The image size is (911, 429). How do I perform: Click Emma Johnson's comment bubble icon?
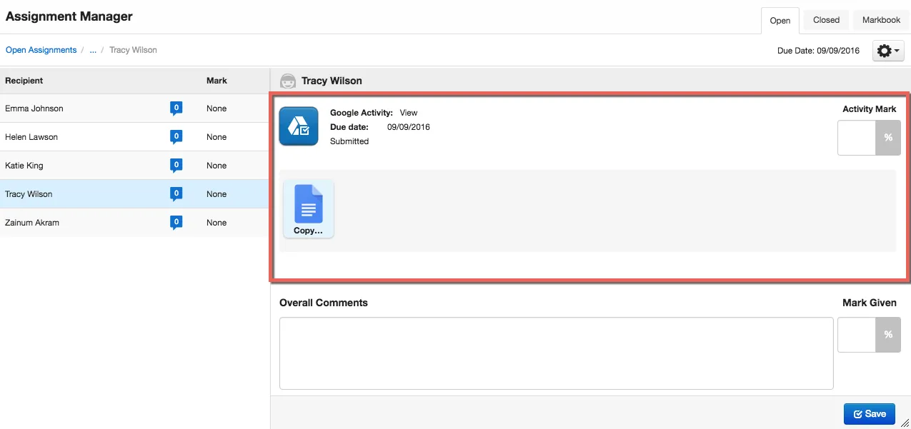click(x=176, y=108)
